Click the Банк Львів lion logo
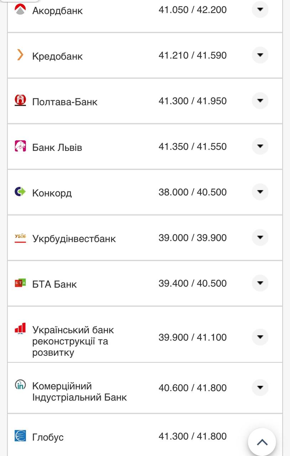This screenshot has height=456, width=290. click(x=20, y=146)
